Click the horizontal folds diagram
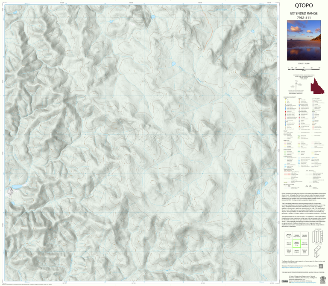Viewport: 328px width, 286px height. [318, 237]
